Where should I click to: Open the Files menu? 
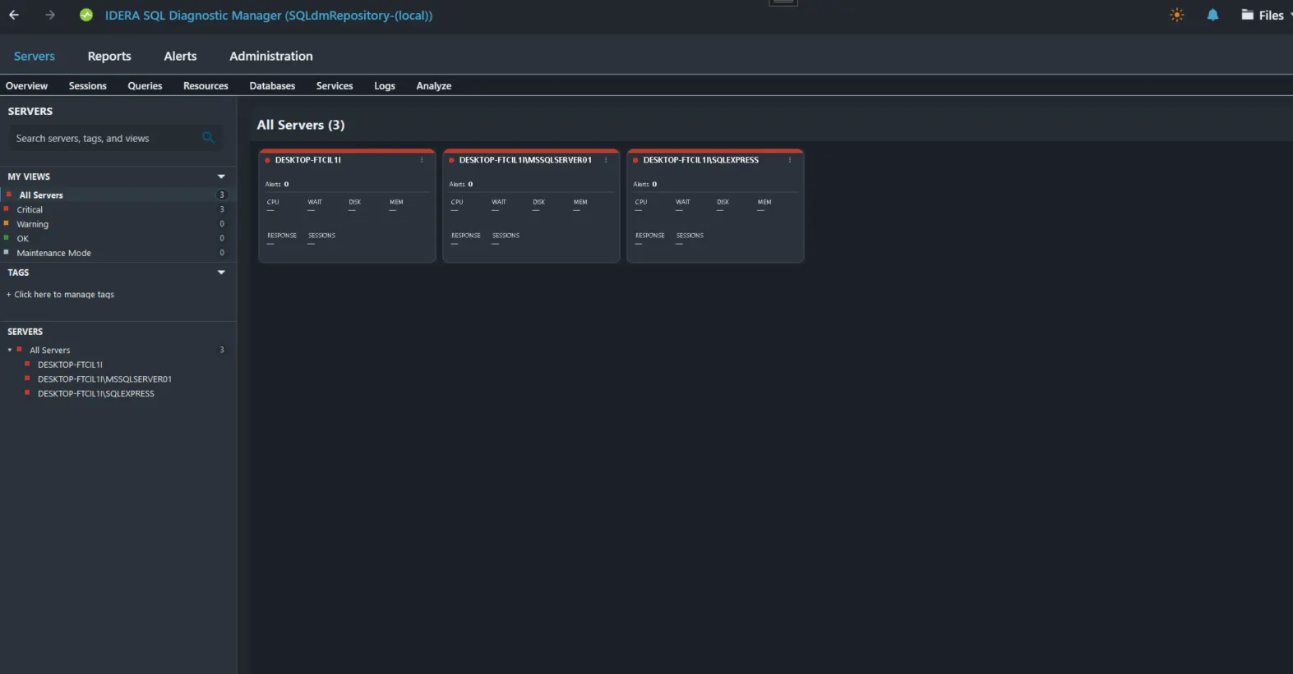[x=1267, y=15]
